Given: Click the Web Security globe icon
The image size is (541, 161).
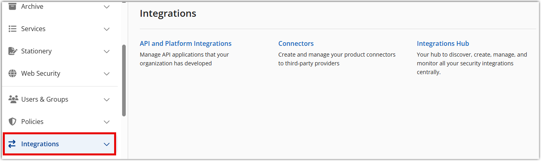Looking at the screenshot, I should click(x=12, y=73).
